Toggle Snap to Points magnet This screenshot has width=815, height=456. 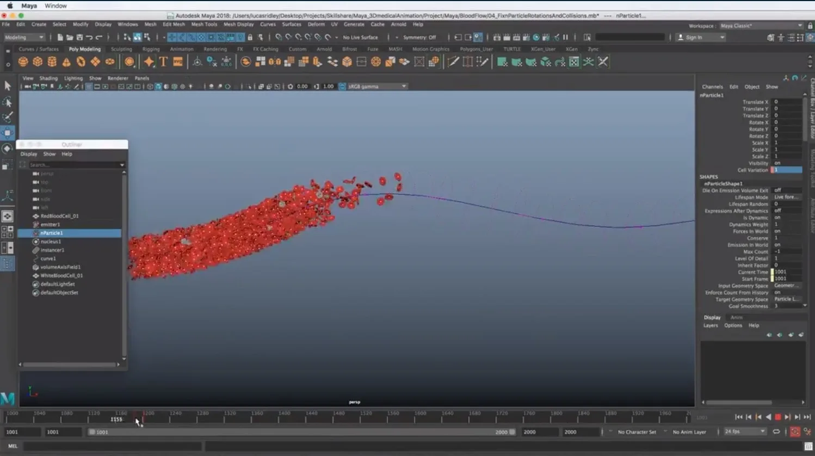(298, 37)
